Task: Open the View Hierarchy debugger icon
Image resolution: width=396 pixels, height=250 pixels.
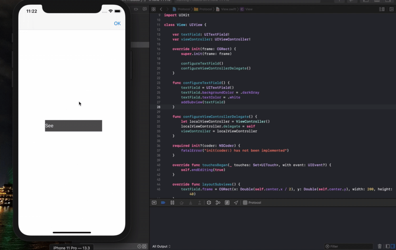Action: pyautogui.click(x=209, y=202)
